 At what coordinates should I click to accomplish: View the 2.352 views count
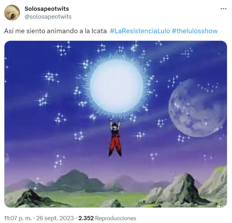click(x=86, y=218)
